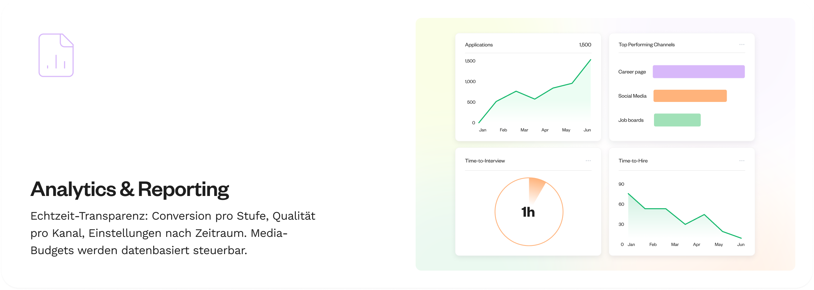The width and height of the screenshot is (814, 290).
Task: Open Time-to-Interview three-dot menu
Action: pos(588,161)
